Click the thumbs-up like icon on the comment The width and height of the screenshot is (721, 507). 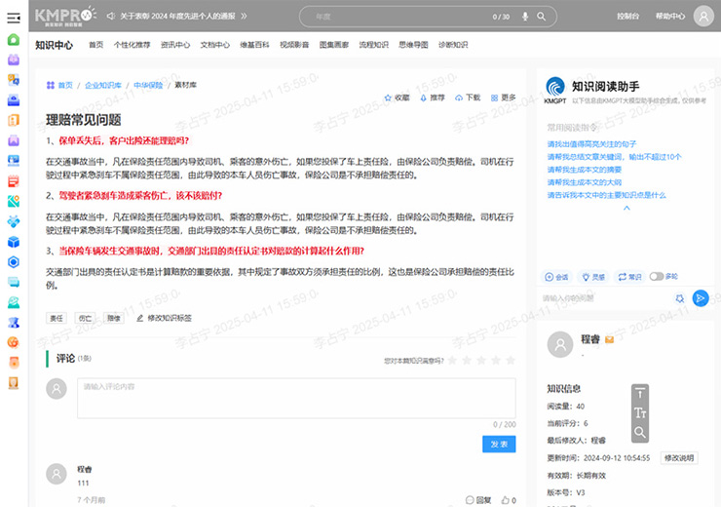(506, 500)
